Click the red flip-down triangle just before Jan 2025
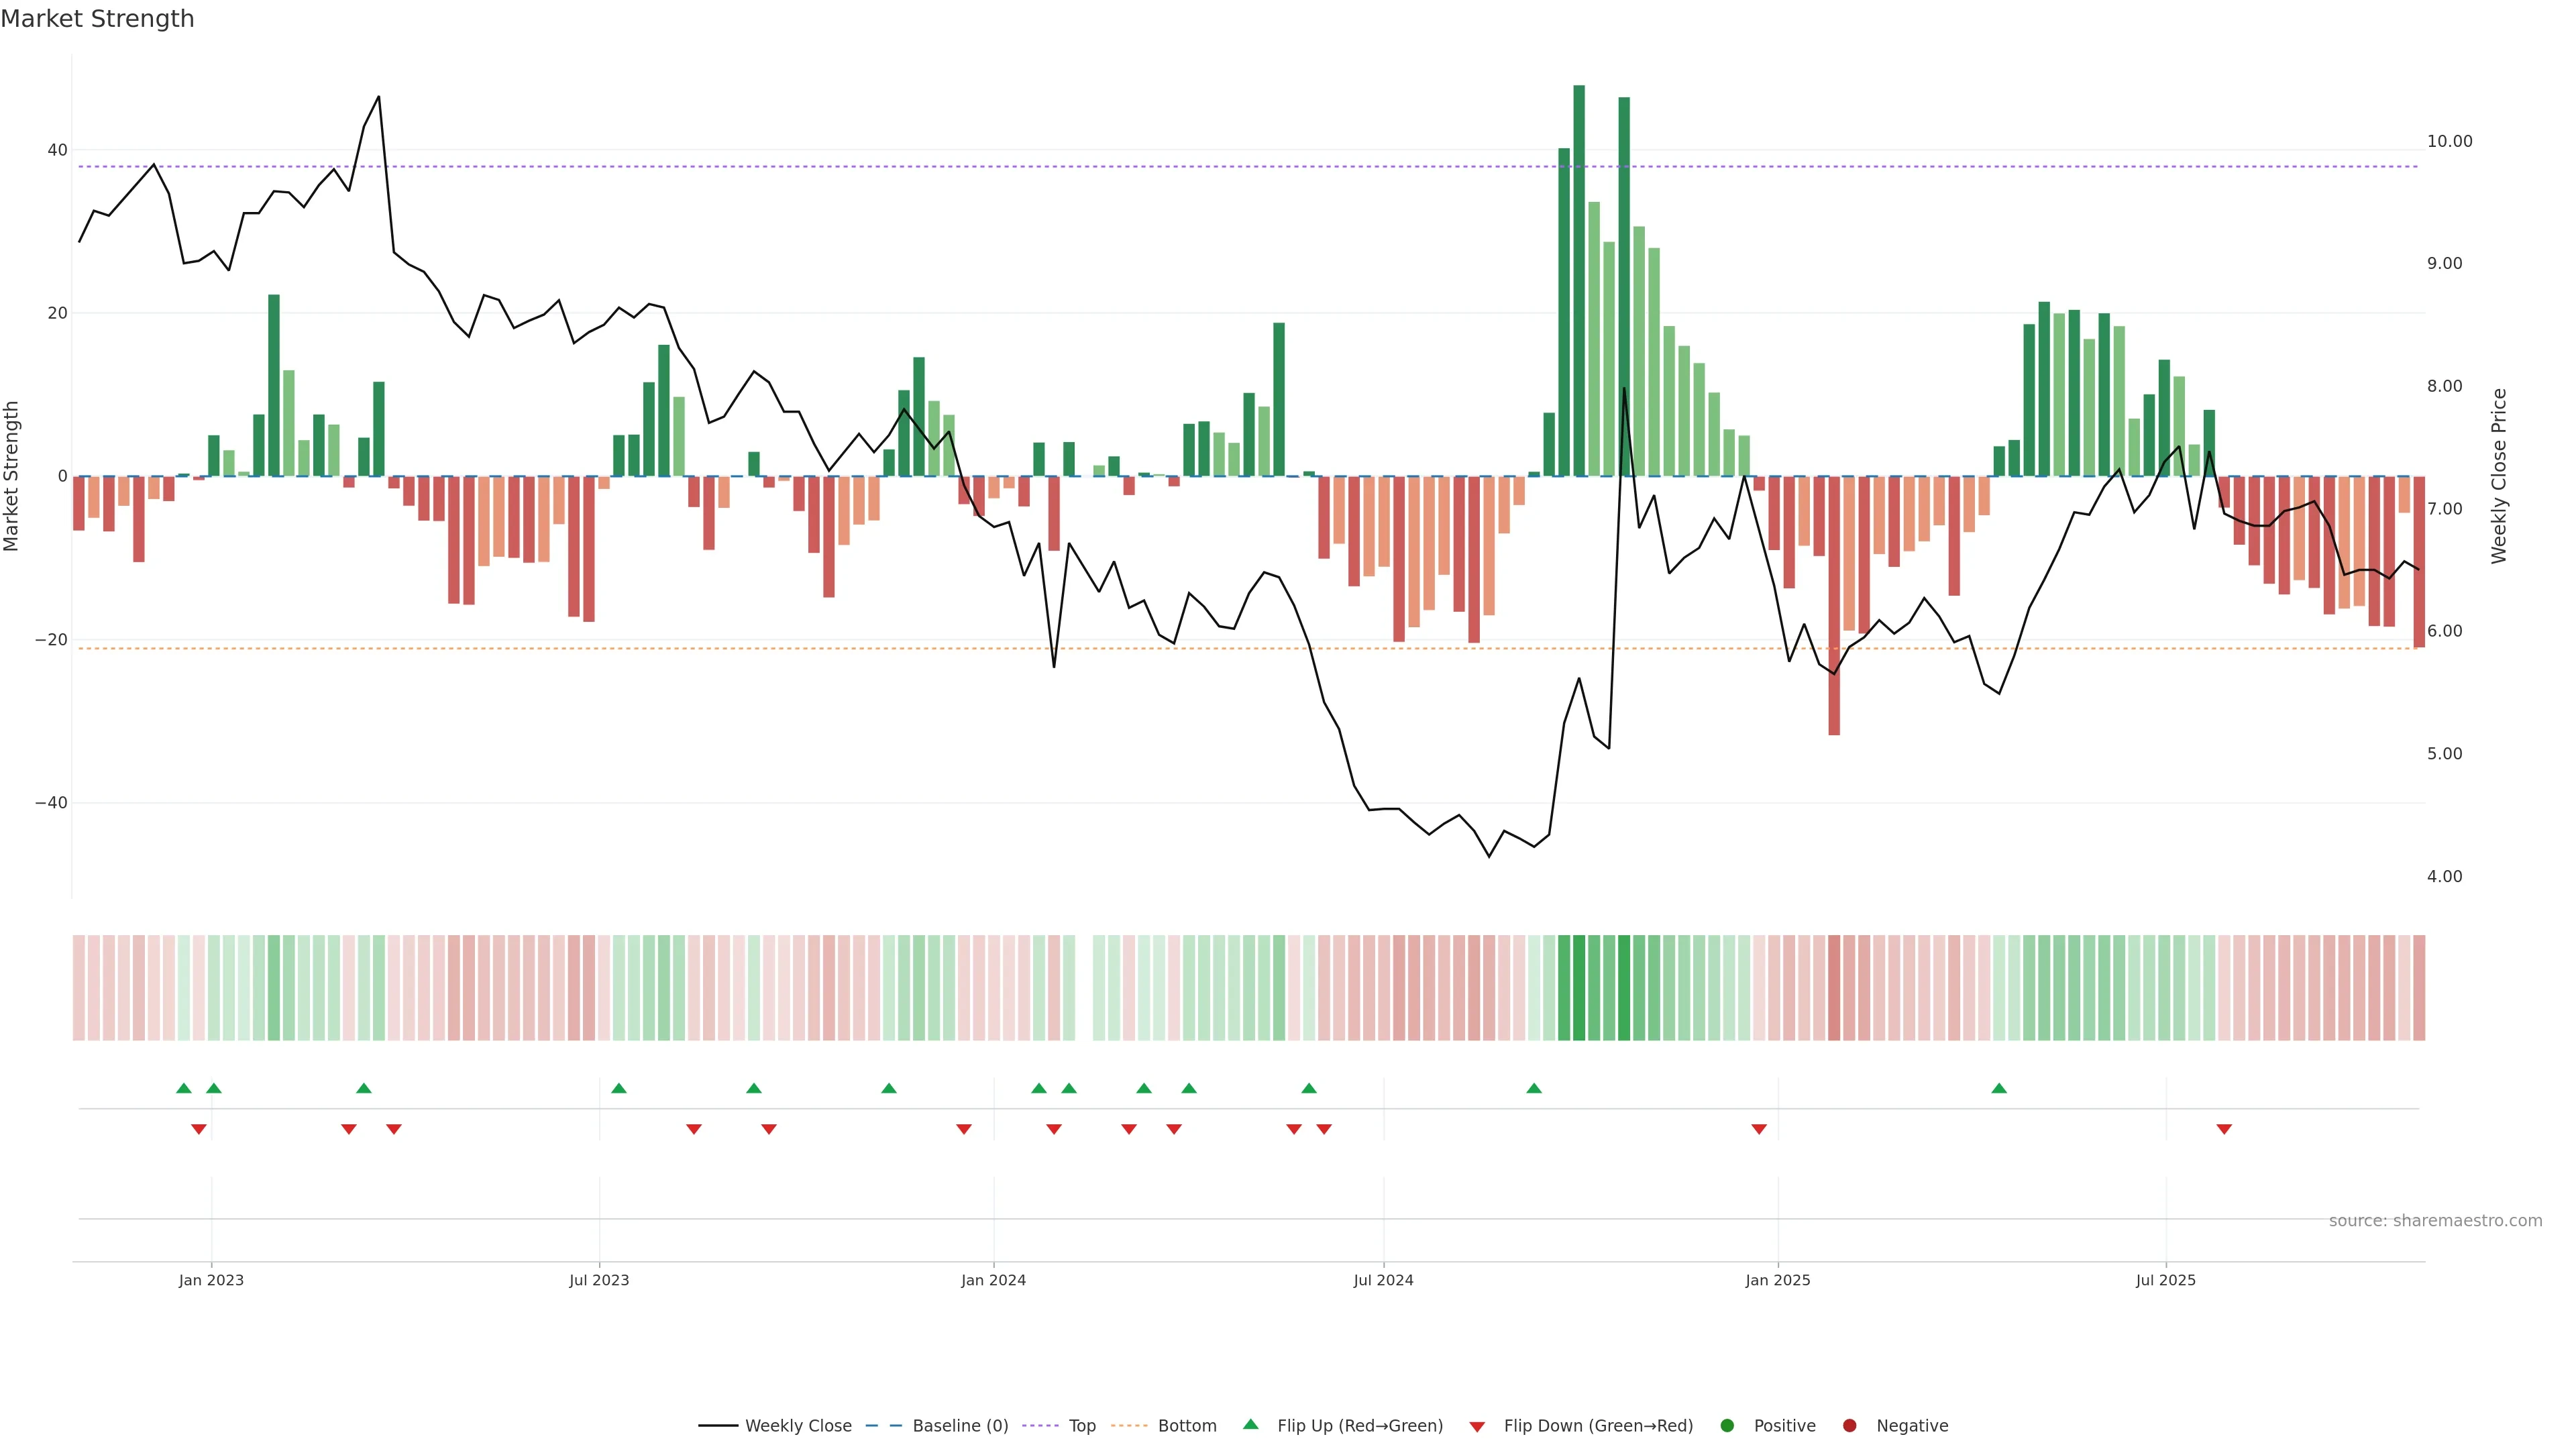The image size is (2576, 1449). pos(1759,1129)
